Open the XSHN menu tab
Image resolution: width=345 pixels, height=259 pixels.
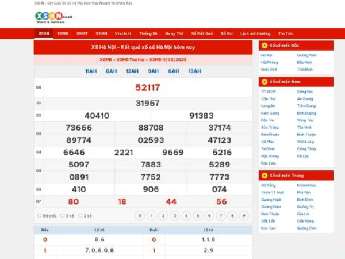[44, 33]
